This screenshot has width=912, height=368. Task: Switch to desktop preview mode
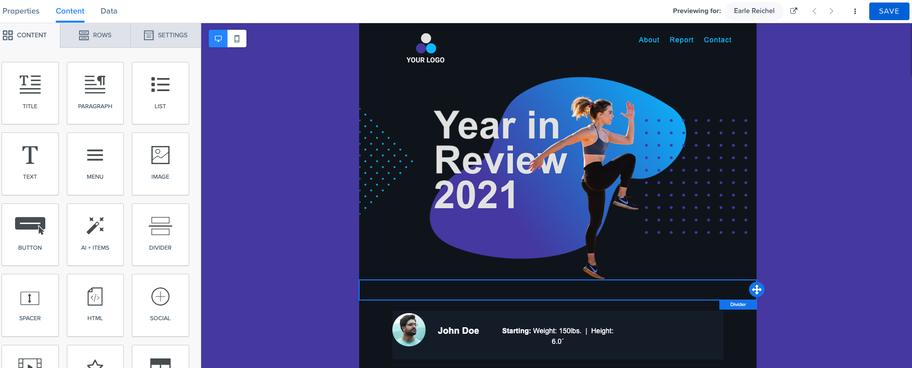click(x=218, y=39)
